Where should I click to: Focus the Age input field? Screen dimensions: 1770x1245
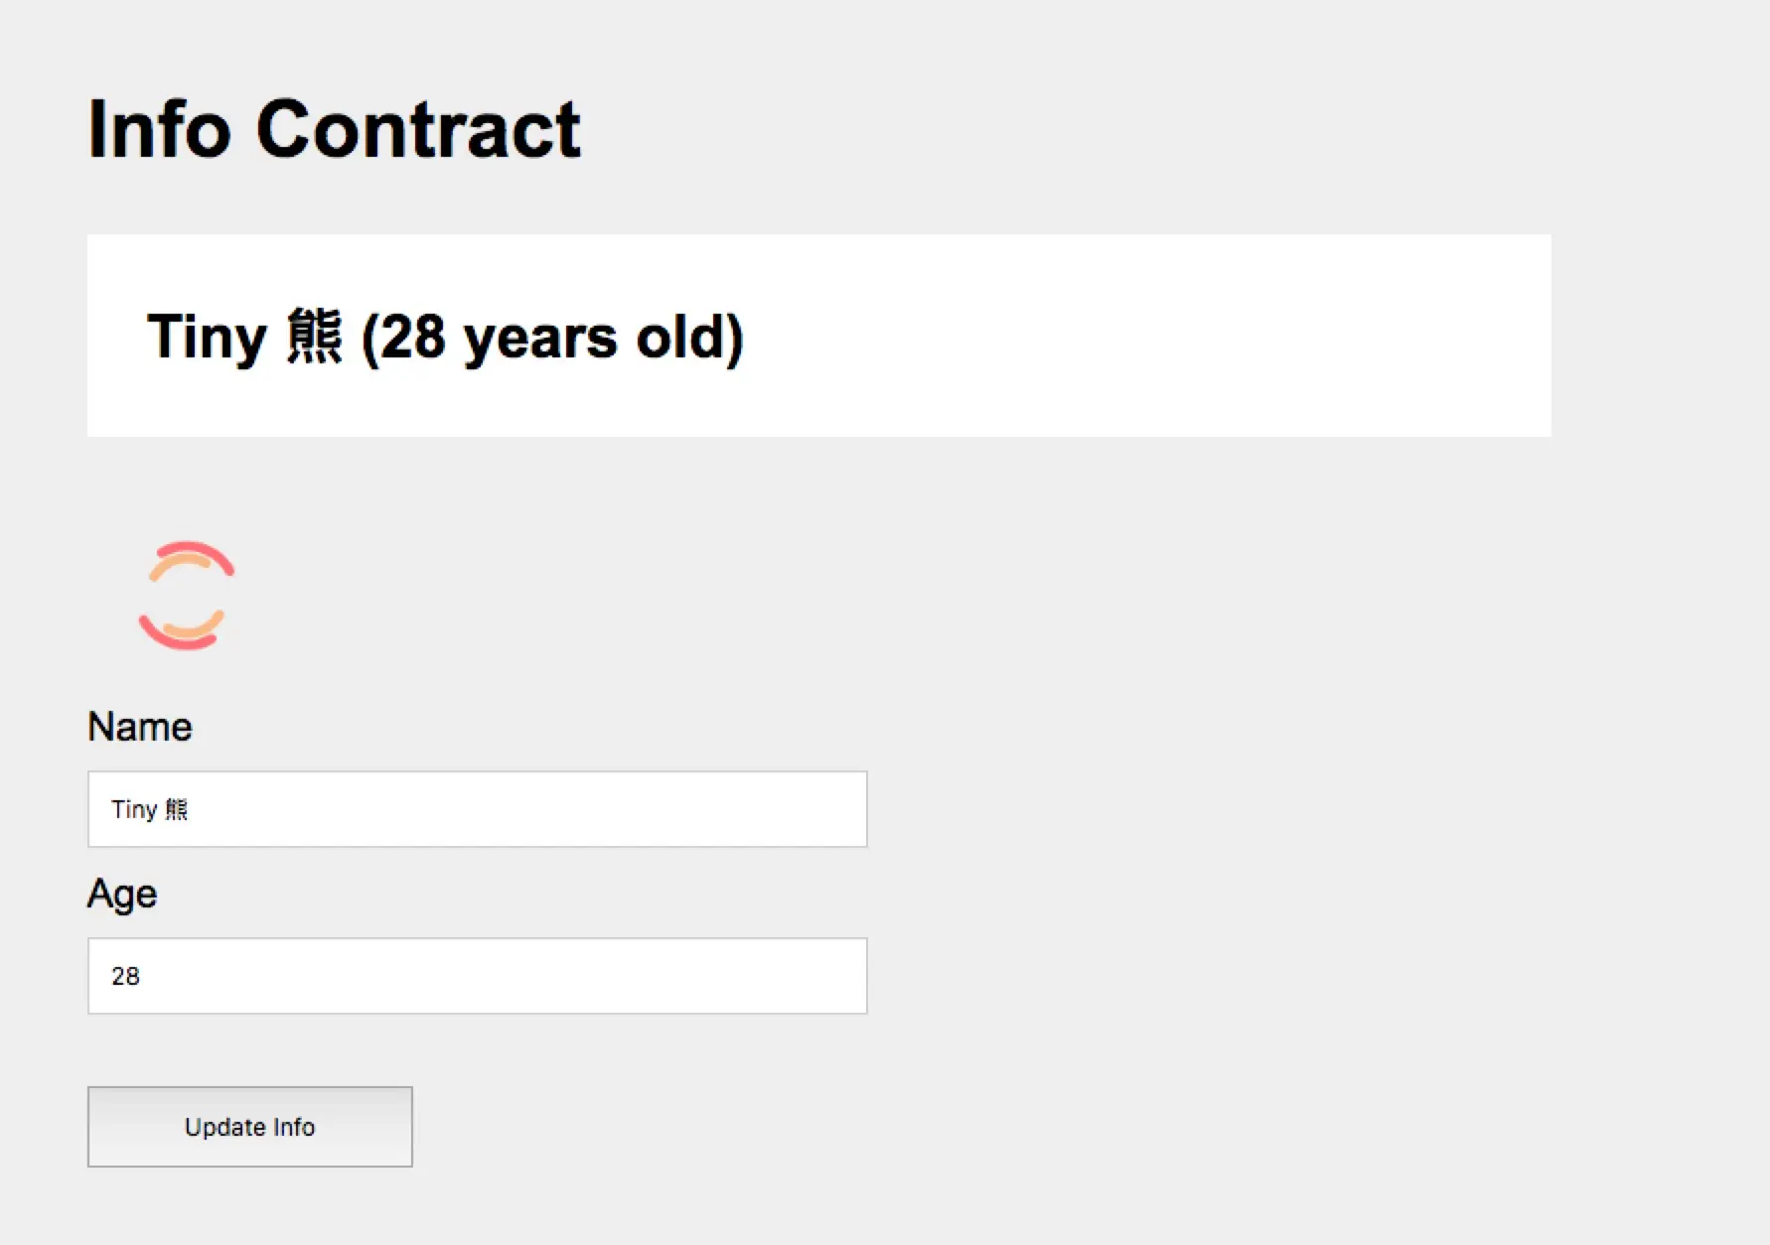point(477,976)
